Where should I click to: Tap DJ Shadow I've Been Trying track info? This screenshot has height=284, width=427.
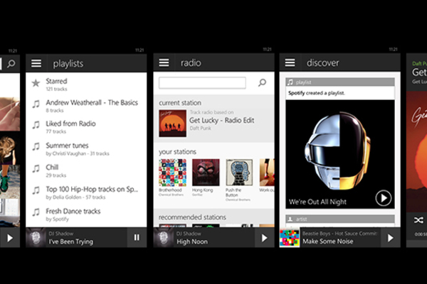[x=70, y=238]
